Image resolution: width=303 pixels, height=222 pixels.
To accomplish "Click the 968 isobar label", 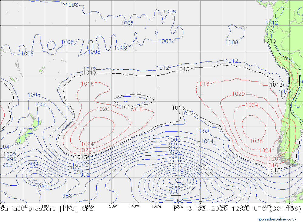I will pyautogui.click(x=178, y=200).
